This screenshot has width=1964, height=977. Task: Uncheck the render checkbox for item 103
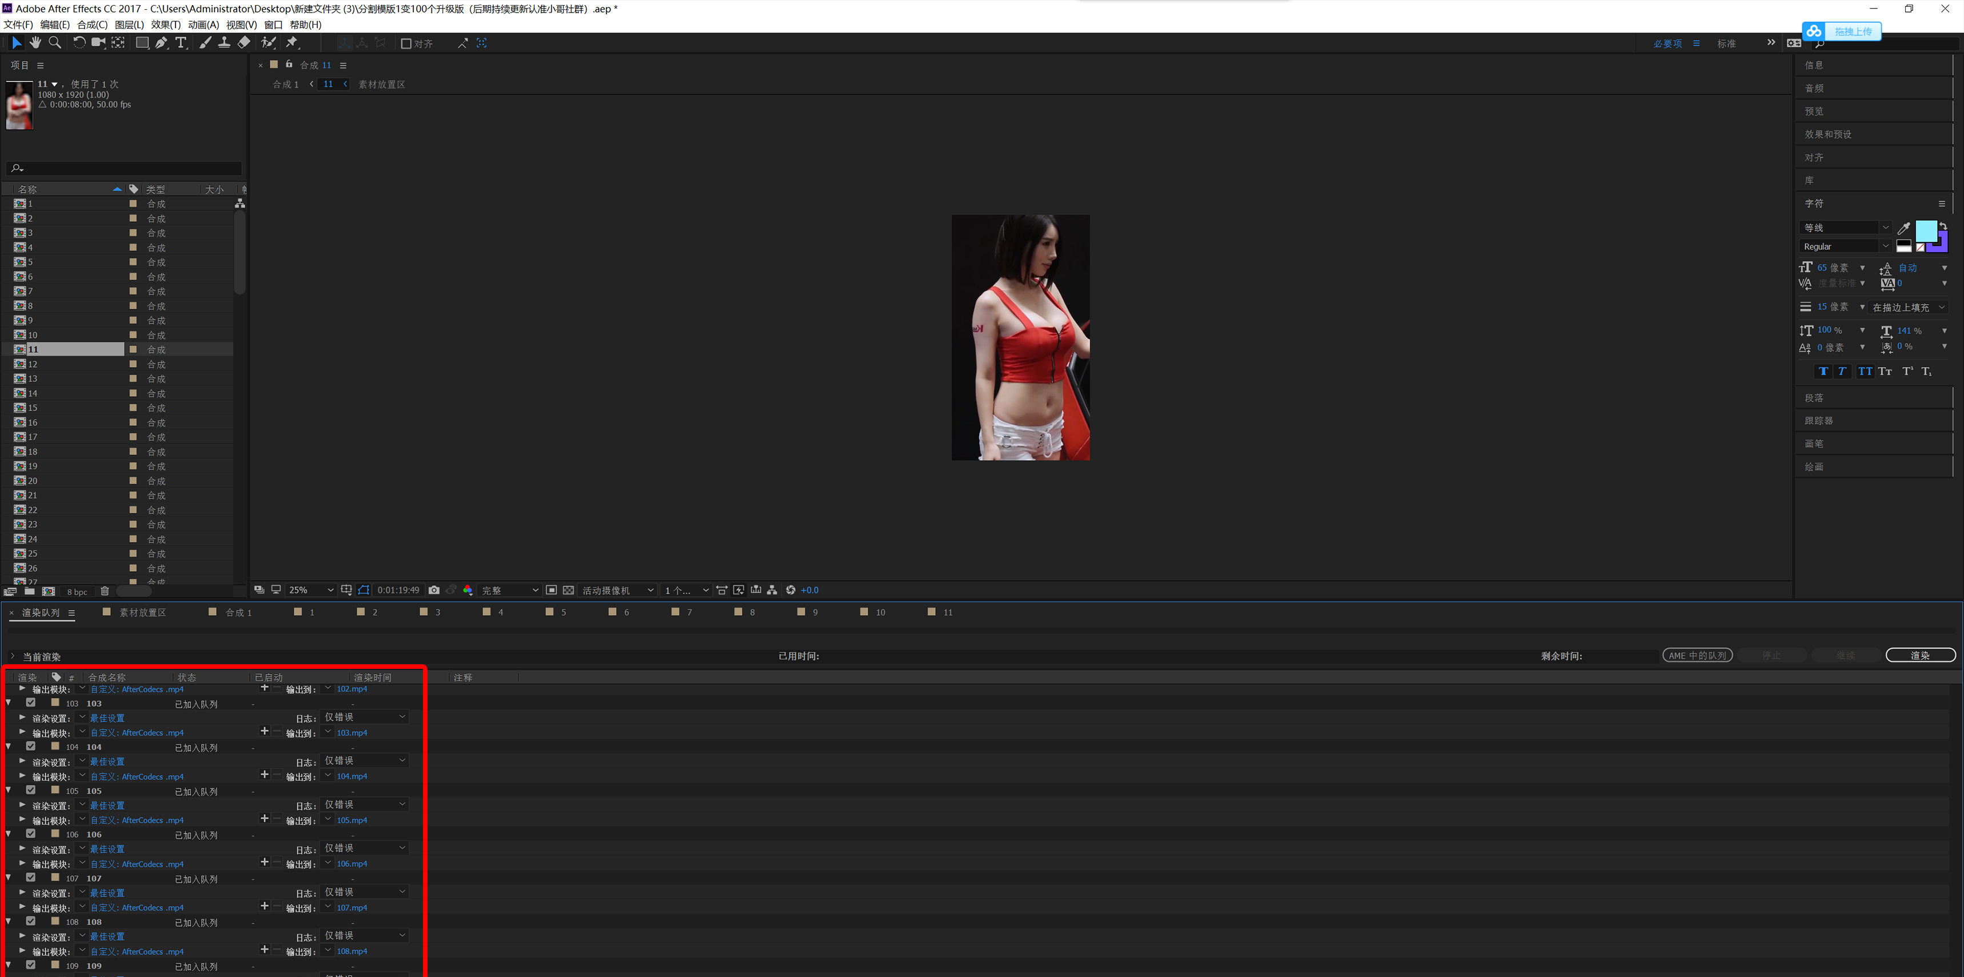pyautogui.click(x=30, y=703)
